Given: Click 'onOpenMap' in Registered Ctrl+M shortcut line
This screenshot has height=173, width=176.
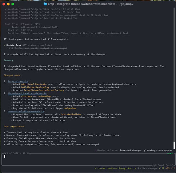Looking at the screenshot, I should tap(70, 108).
